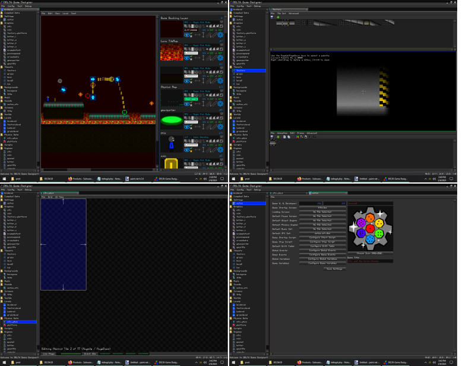Click green plus icon in tileset animation toolbar
Viewport: 475px width, 366px height.
tap(278, 137)
